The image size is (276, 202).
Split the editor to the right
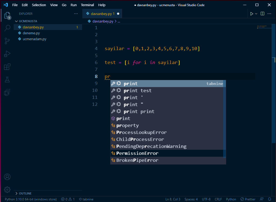click(x=262, y=14)
